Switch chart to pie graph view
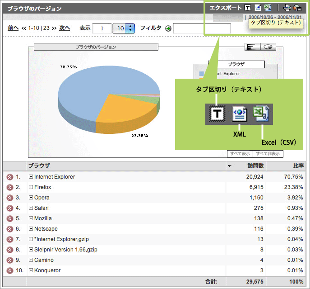310x289 pixels. pos(268,47)
